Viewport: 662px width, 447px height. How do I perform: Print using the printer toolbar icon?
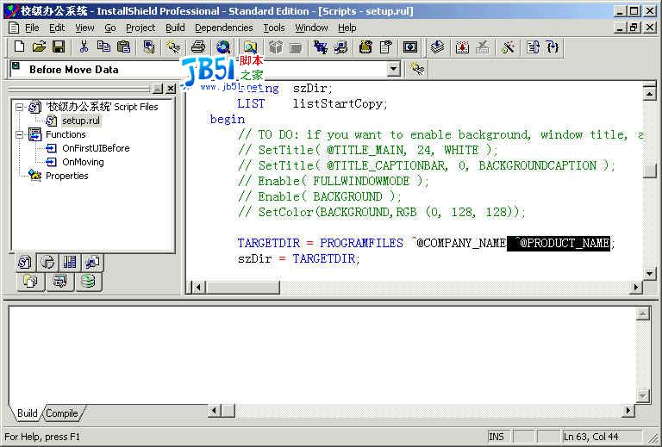pos(198,47)
